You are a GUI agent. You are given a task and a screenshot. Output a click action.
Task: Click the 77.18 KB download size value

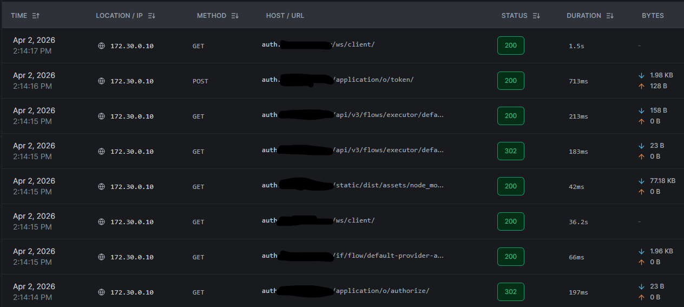pyautogui.click(x=662, y=181)
